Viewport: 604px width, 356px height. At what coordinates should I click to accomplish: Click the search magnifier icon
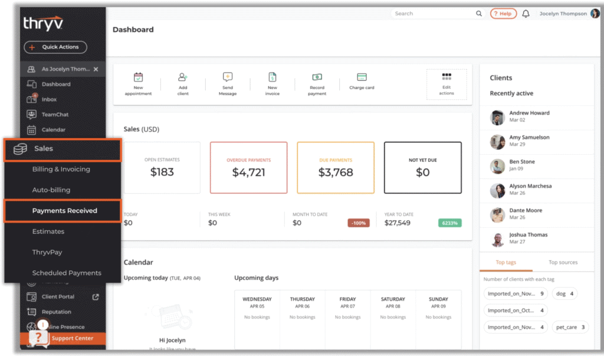(479, 14)
